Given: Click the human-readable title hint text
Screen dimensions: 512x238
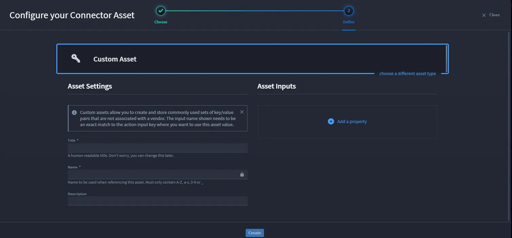Looking at the screenshot, I should coord(121,156).
